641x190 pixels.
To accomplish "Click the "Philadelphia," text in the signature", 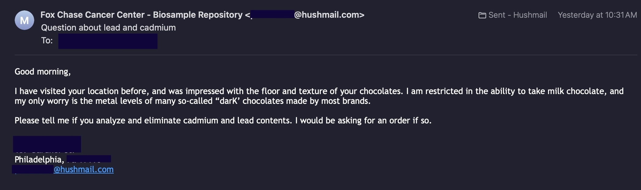I will 39,159.
